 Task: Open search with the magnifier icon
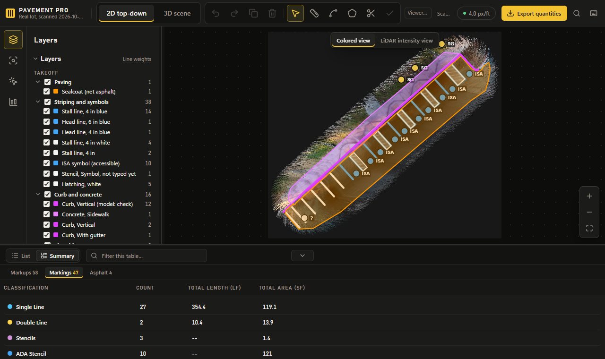pyautogui.click(x=577, y=13)
